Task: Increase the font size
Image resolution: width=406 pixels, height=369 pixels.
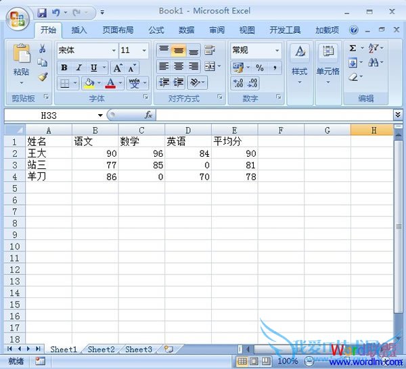Action: click(118, 68)
